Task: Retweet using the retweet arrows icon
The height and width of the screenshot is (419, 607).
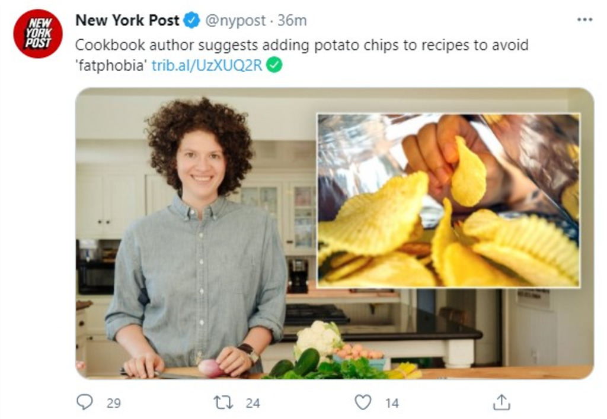Action: tap(223, 402)
